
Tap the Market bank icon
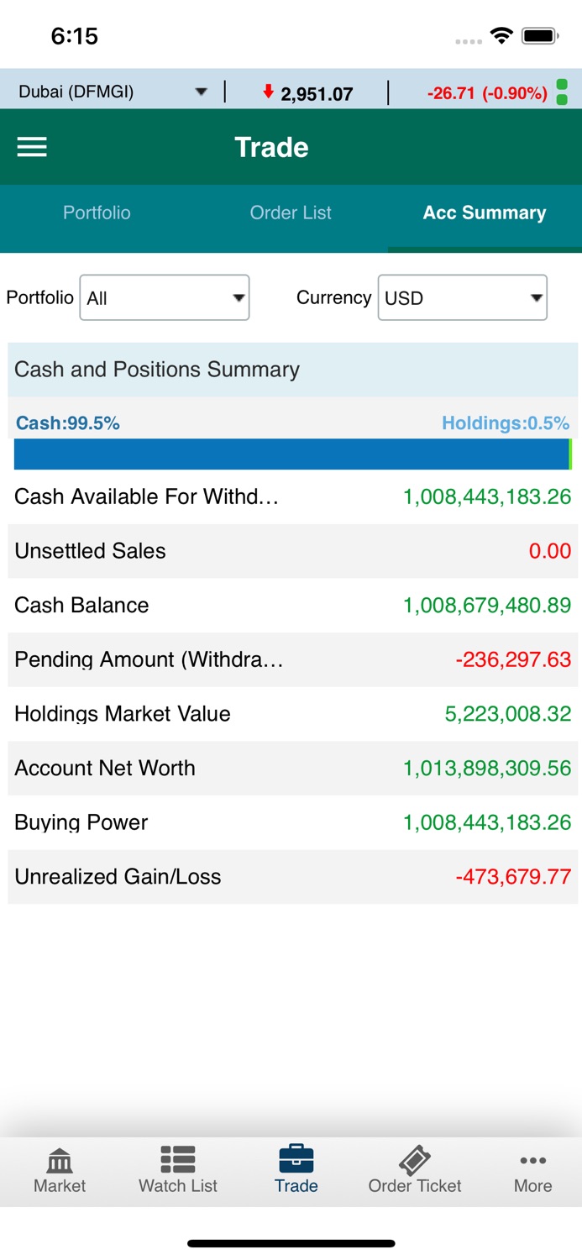(x=60, y=1160)
